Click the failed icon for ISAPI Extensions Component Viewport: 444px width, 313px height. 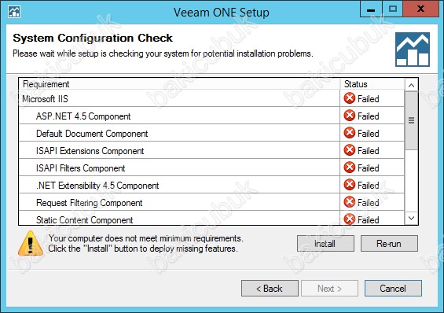350,150
